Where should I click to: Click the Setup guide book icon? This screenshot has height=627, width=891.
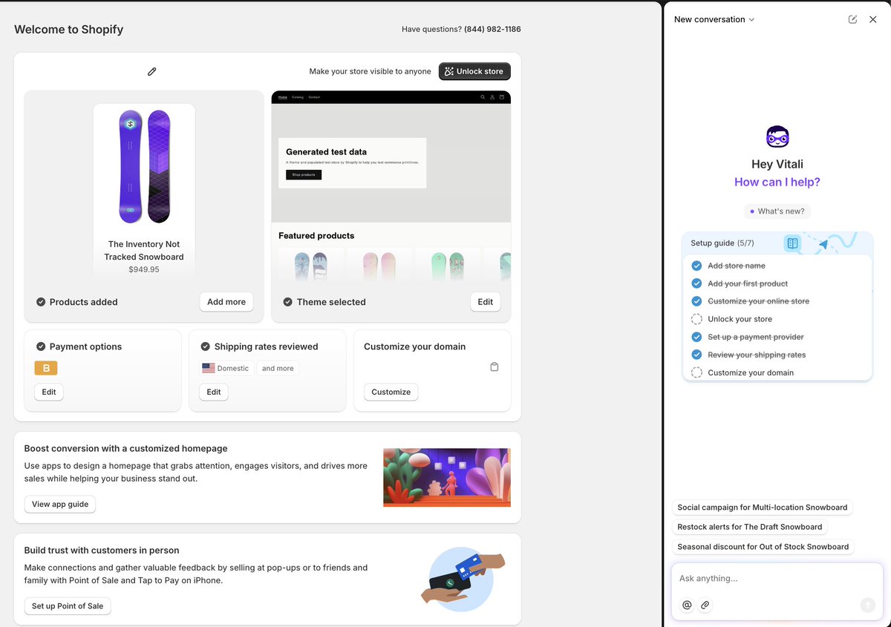coord(792,243)
